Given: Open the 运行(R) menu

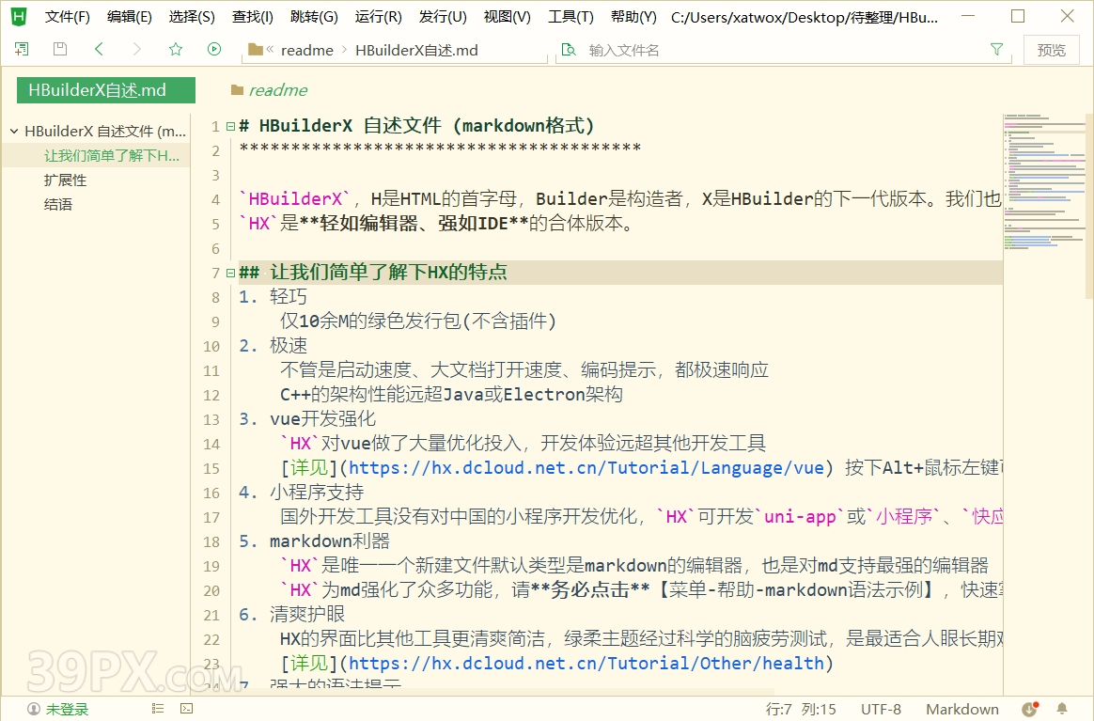Looking at the screenshot, I should [x=378, y=17].
